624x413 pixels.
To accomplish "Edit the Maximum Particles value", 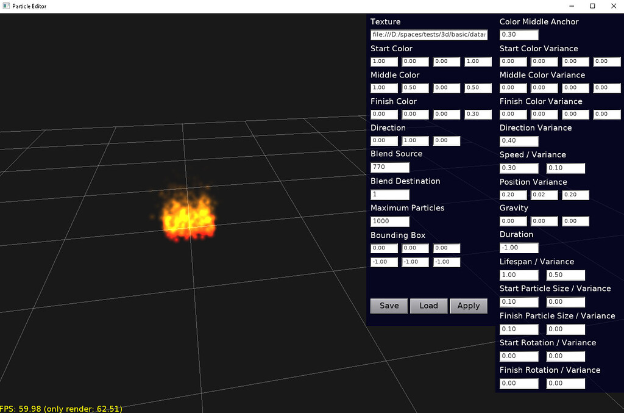I will tap(389, 221).
